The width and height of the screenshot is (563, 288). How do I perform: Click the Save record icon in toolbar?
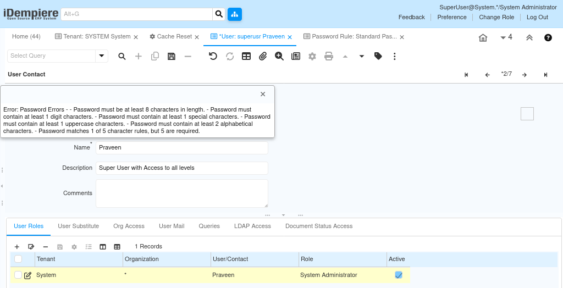(x=172, y=56)
